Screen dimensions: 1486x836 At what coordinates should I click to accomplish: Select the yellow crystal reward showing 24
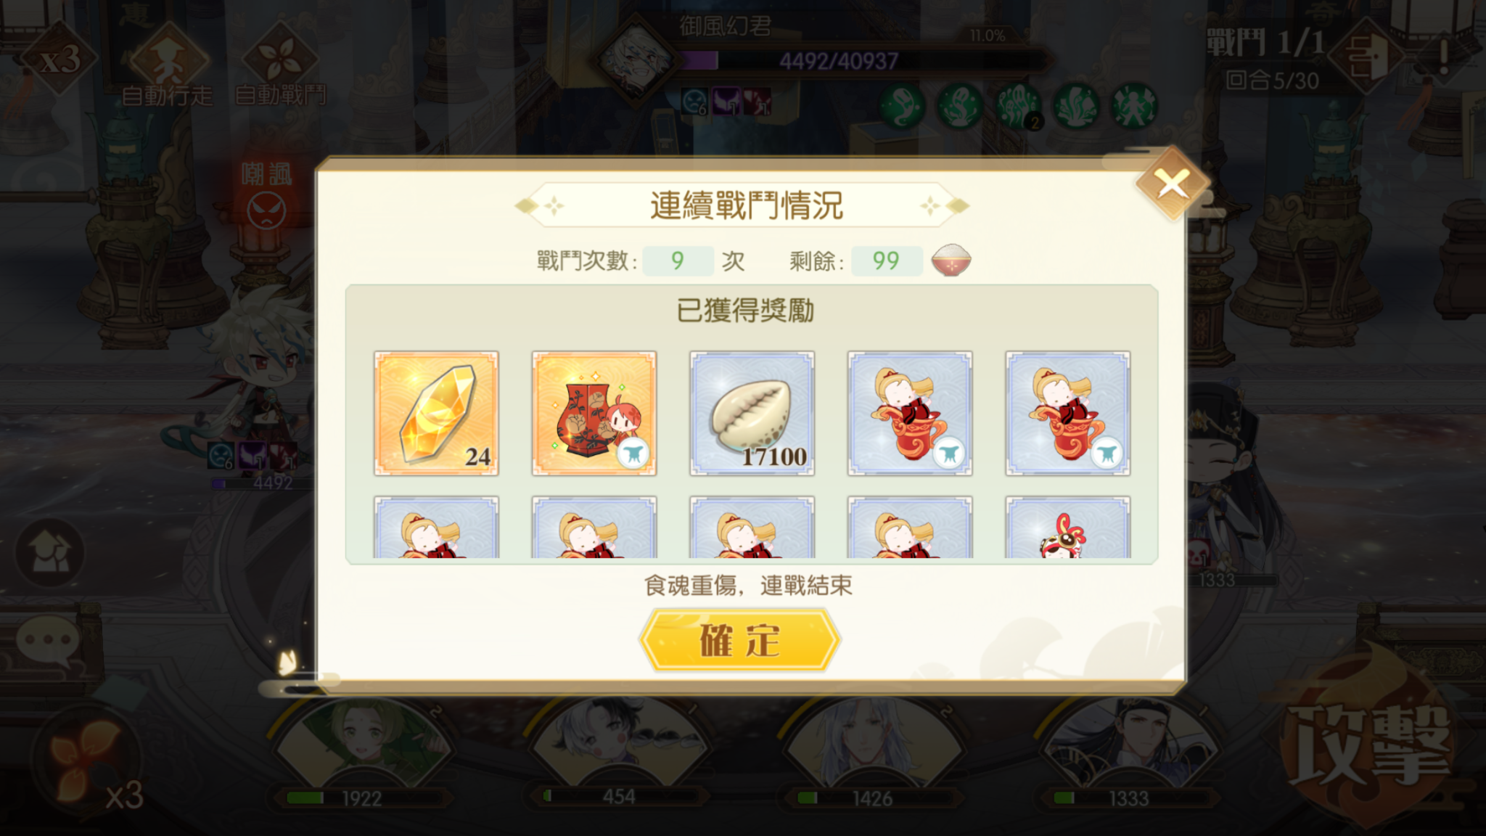point(436,413)
